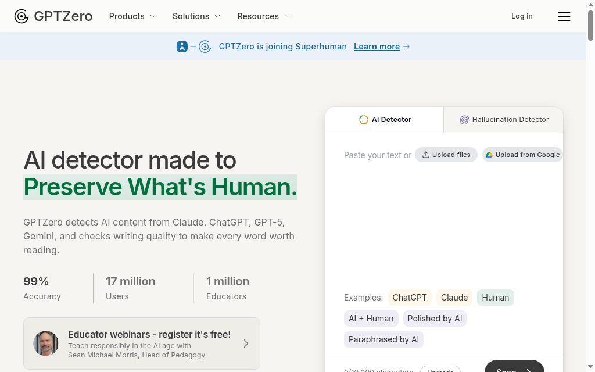Follow the Learn more link
Image resolution: width=595 pixels, height=372 pixels.
[x=377, y=46]
